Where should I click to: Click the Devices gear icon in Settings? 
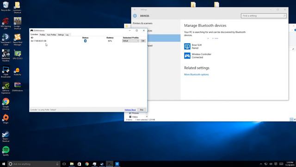click(135, 16)
